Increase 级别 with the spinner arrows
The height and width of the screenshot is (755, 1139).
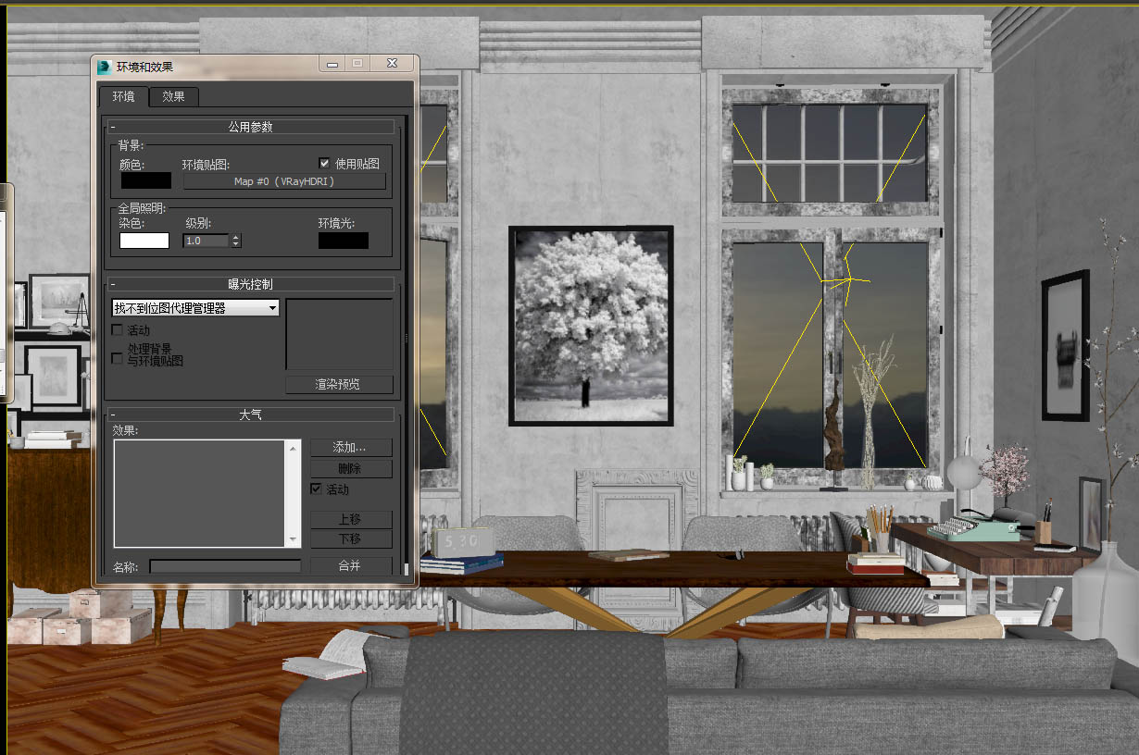coord(236,237)
